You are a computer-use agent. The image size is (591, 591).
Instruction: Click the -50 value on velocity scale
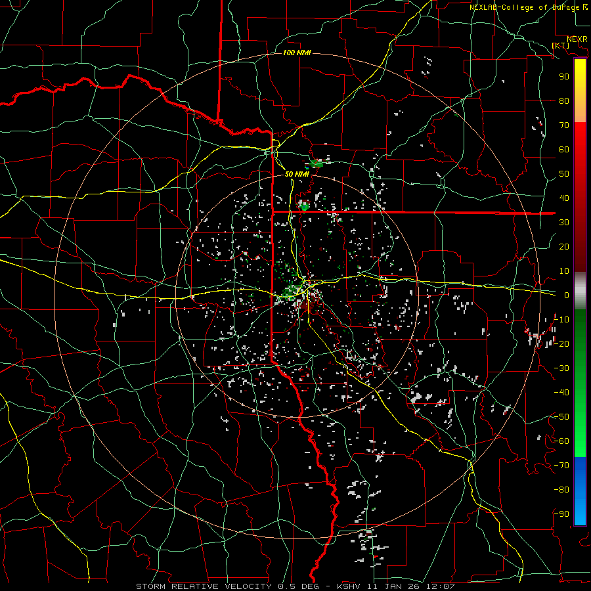(x=561, y=417)
